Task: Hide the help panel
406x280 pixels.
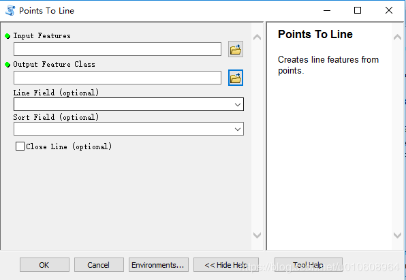Action: click(226, 265)
